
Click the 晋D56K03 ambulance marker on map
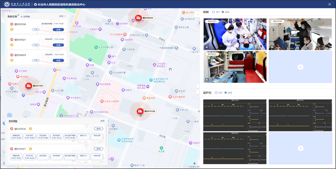(139, 18)
